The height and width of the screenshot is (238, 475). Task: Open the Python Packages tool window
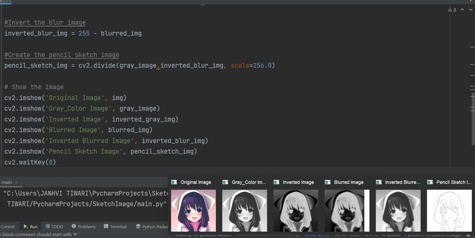(152, 227)
